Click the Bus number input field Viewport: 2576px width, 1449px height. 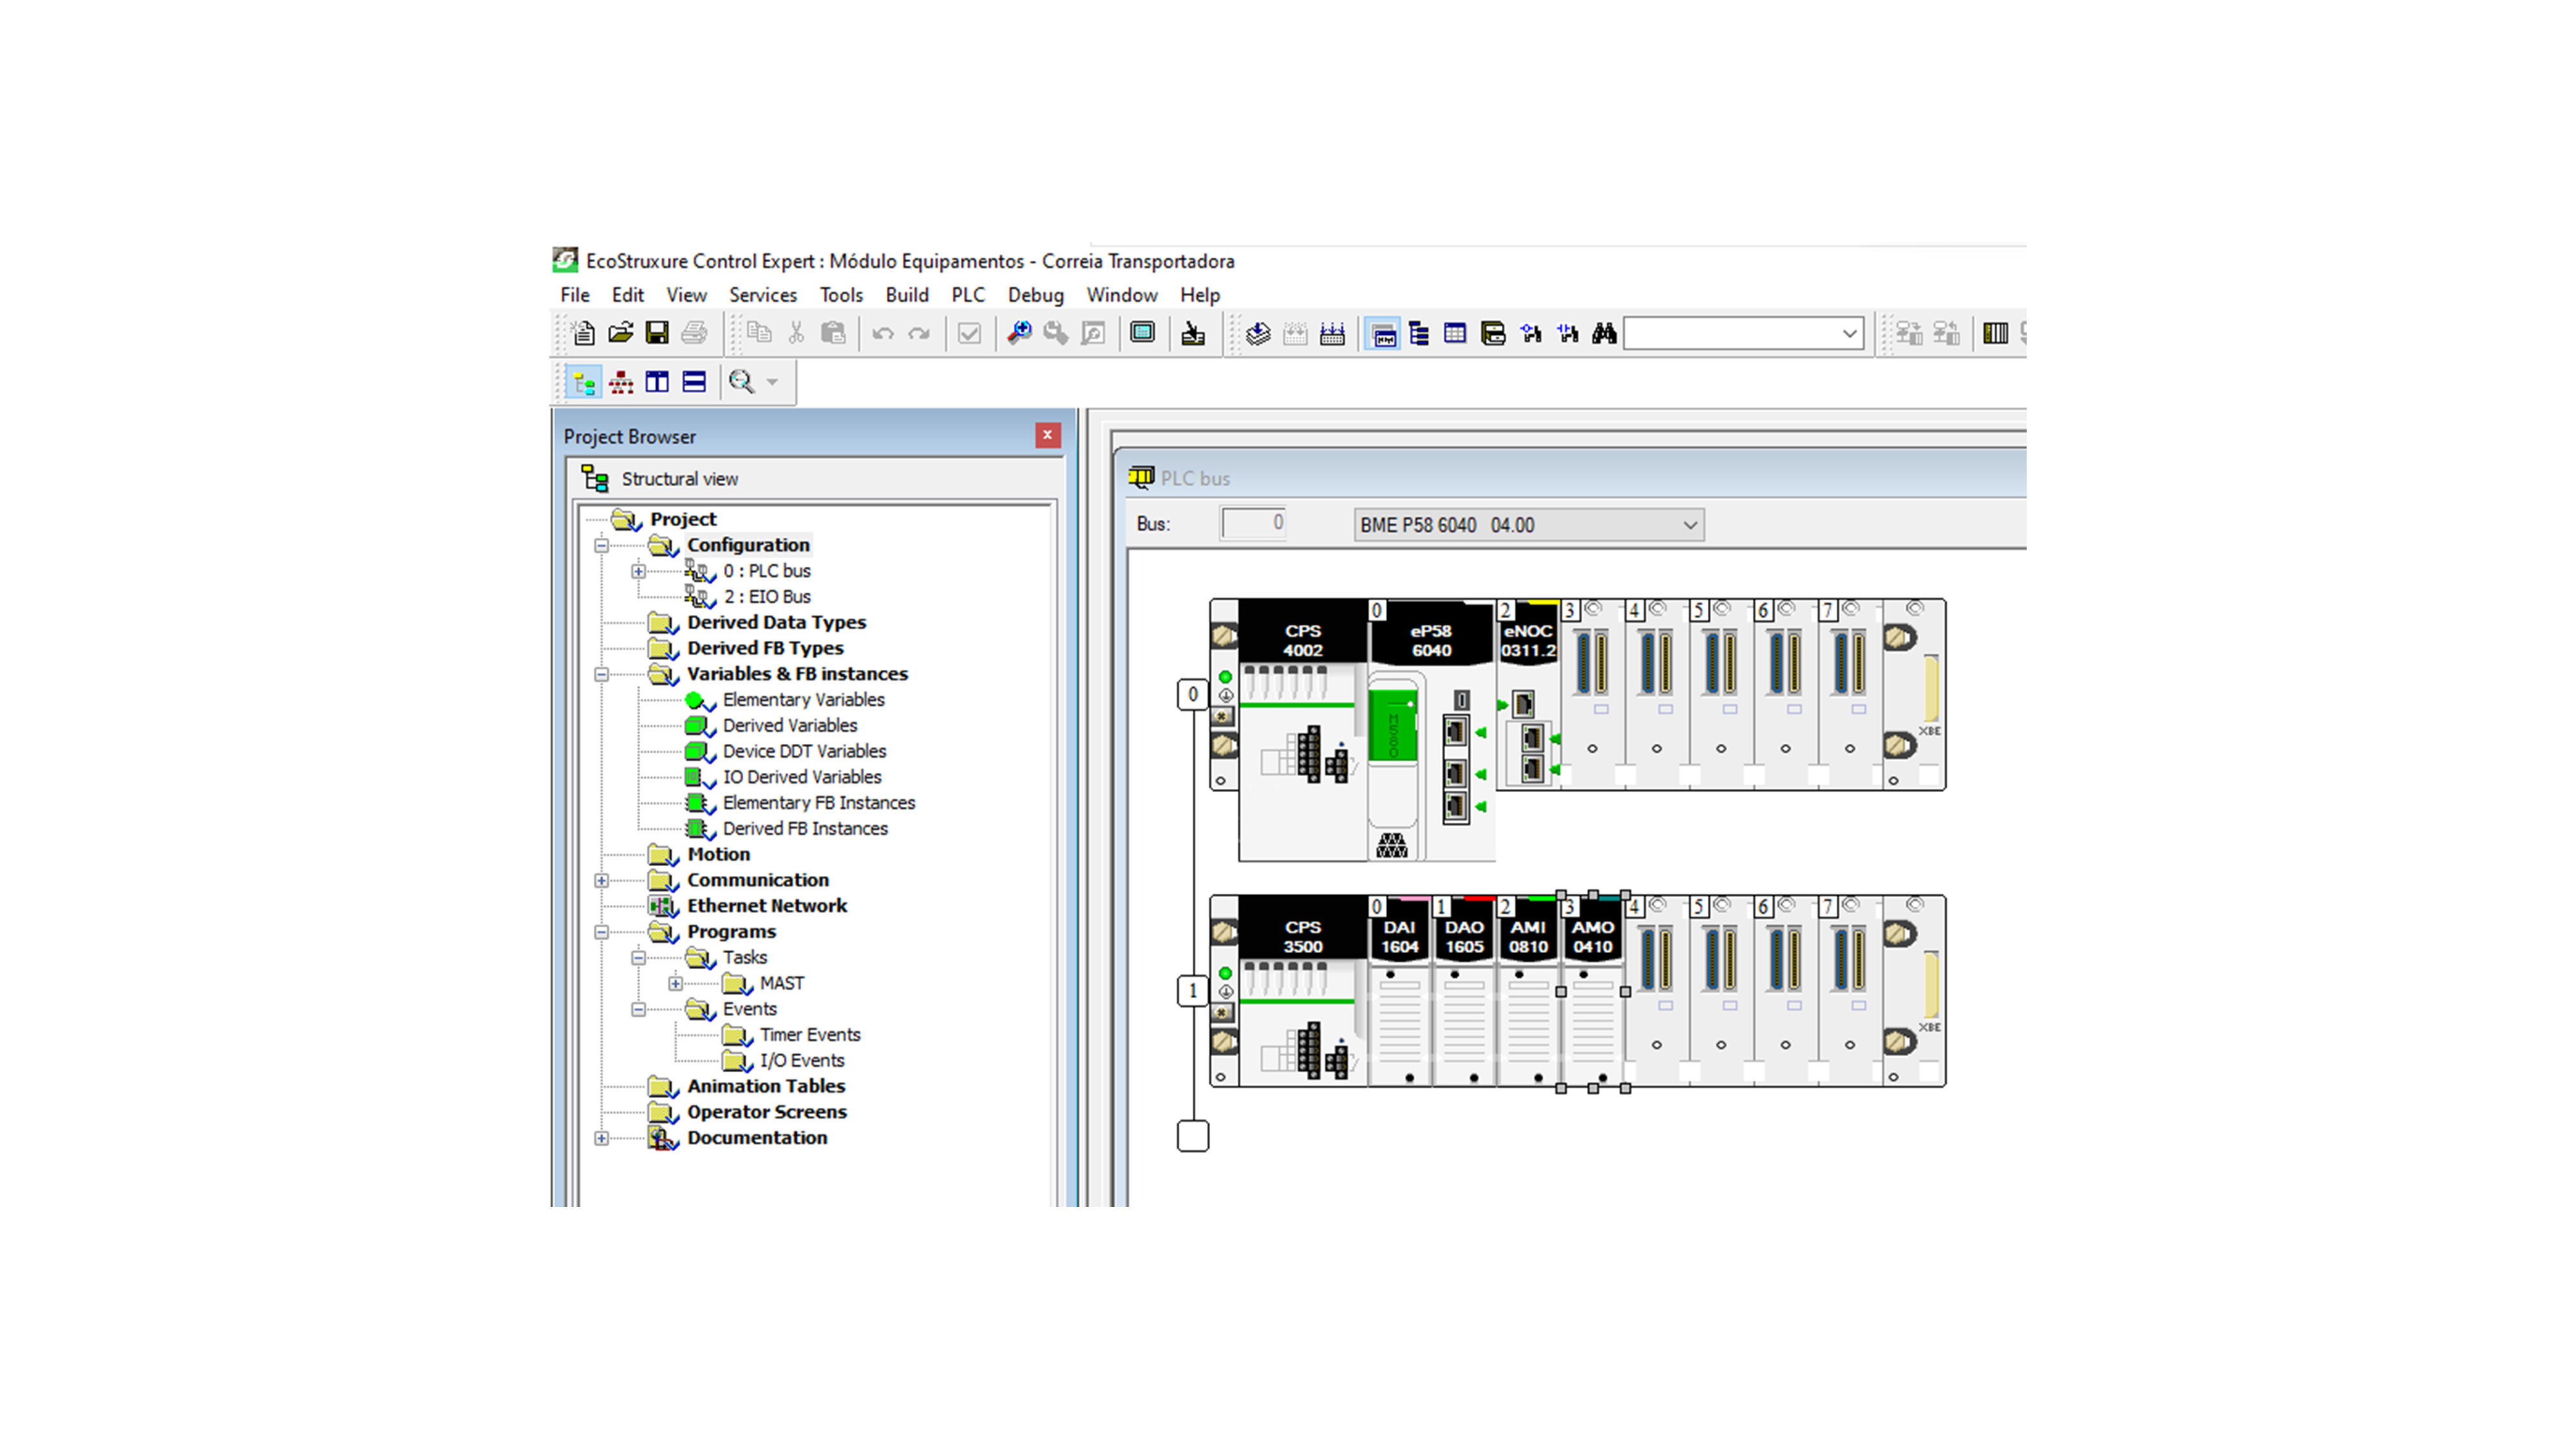point(1254,523)
